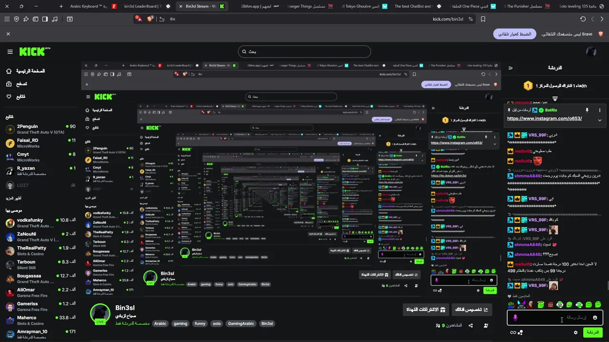The height and width of the screenshot is (342, 609).
Task: Click the chat message input box
Action: (555, 317)
